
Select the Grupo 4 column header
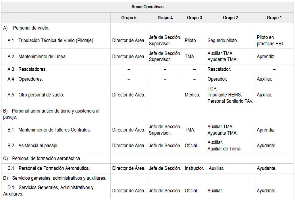pos(165,18)
